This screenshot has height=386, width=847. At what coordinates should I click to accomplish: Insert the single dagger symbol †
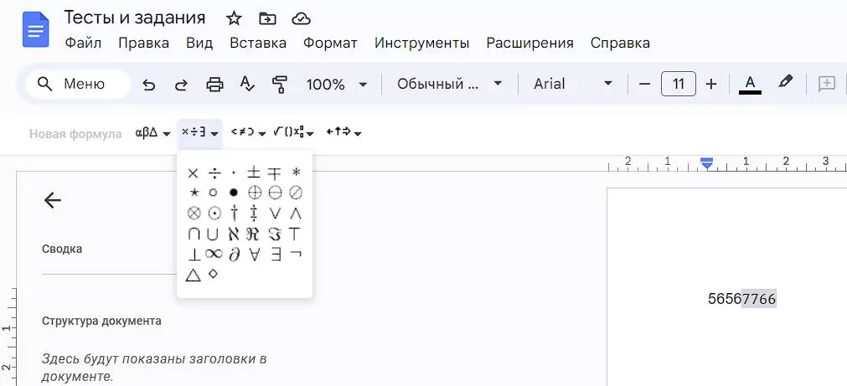coord(234,214)
